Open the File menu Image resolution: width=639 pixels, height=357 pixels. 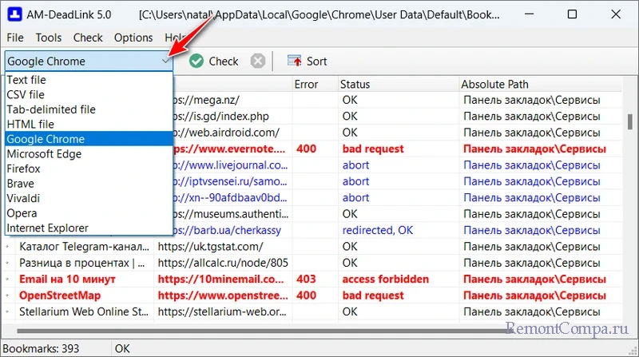15,38
